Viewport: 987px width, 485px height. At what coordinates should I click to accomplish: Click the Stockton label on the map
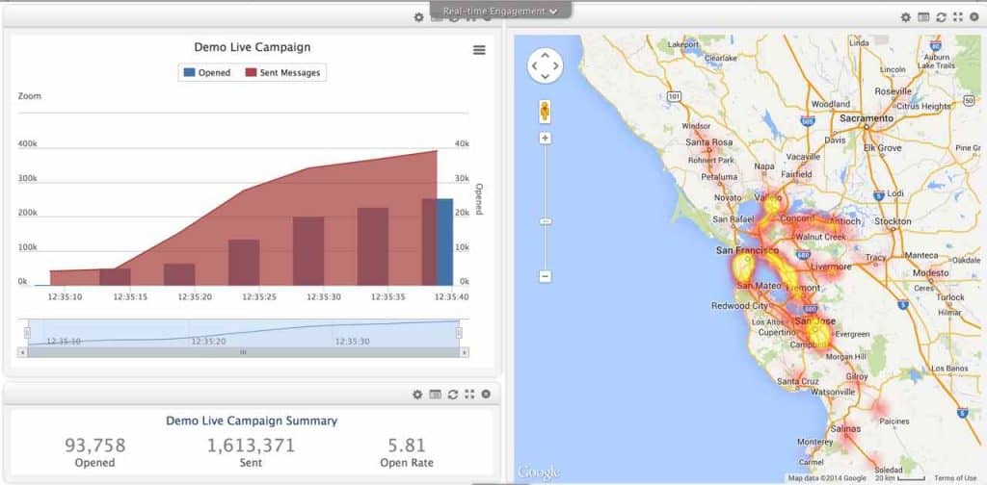[893, 221]
